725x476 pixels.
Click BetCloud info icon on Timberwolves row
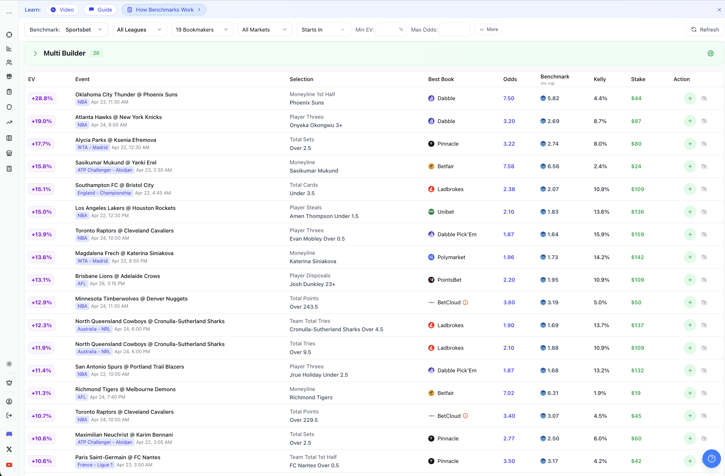[x=465, y=303]
